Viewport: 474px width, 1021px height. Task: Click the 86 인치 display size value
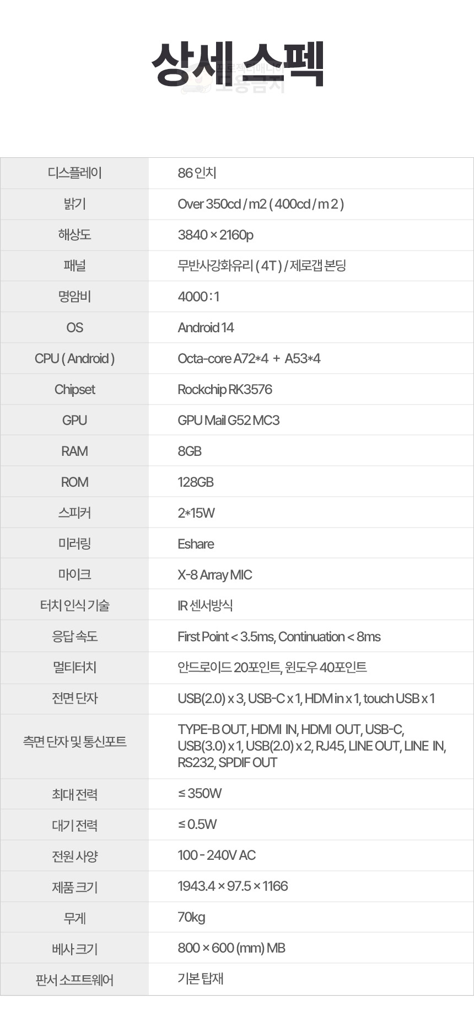click(197, 173)
